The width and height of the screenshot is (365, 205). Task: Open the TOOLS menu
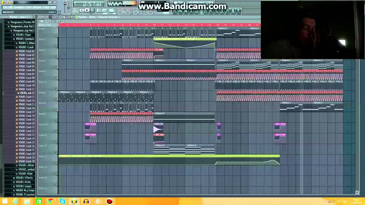(x=46, y=7)
